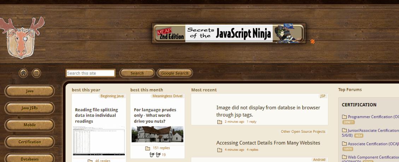Open the Android forum tag

(319, 160)
